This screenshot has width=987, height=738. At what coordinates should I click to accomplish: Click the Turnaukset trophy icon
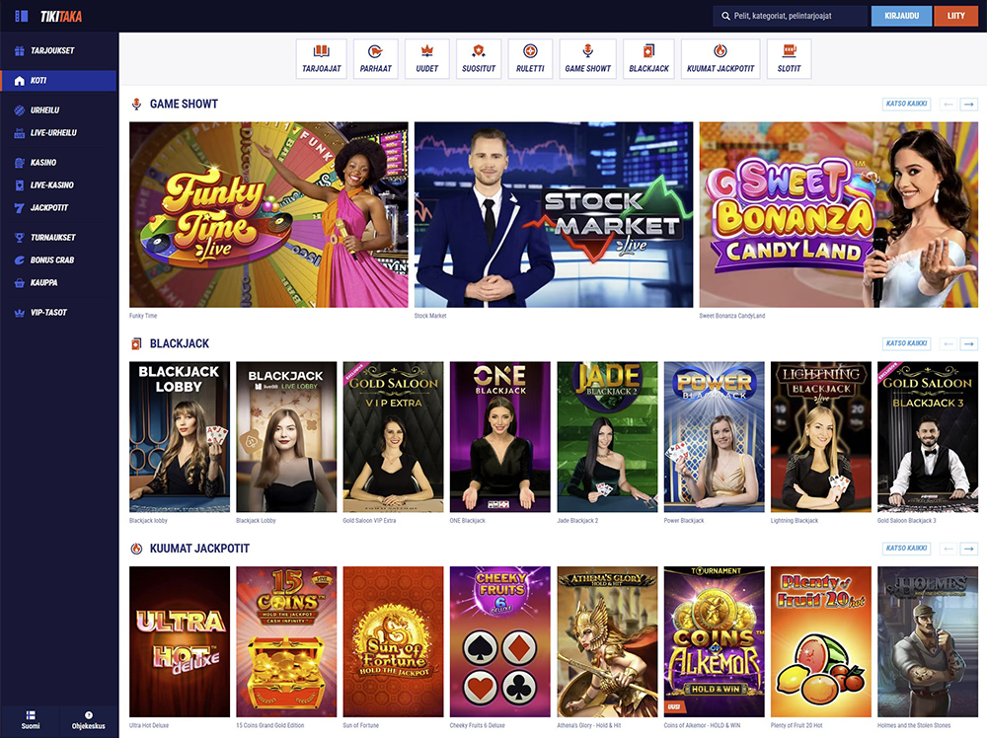point(20,237)
